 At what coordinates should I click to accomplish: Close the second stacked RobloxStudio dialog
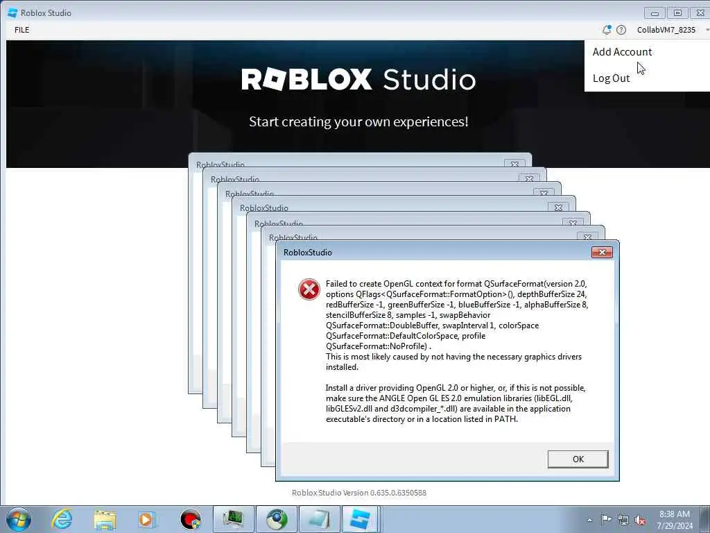coord(529,178)
